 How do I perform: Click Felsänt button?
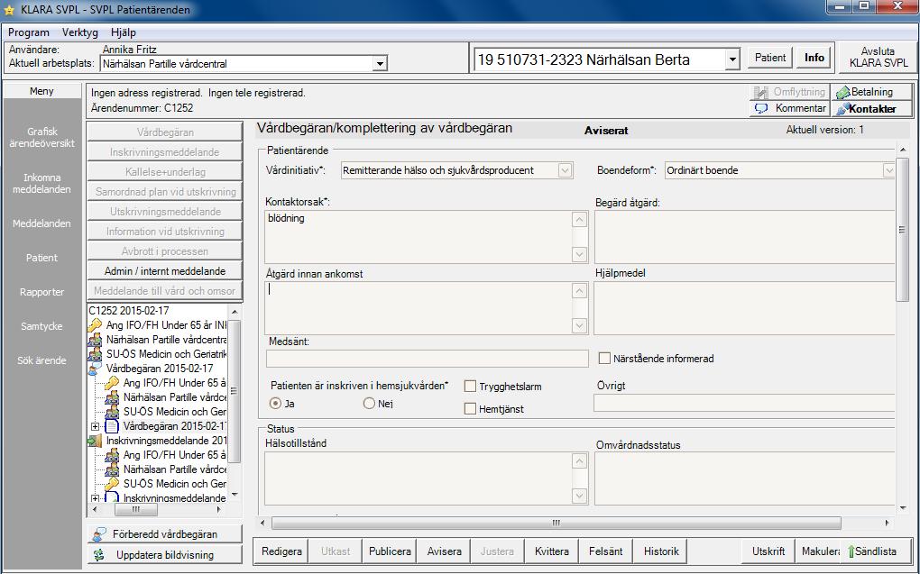click(606, 551)
